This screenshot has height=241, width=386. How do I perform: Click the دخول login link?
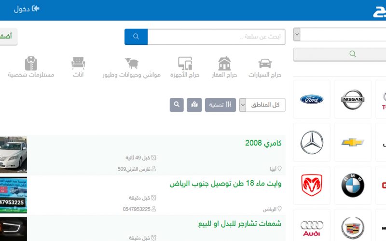(x=27, y=9)
